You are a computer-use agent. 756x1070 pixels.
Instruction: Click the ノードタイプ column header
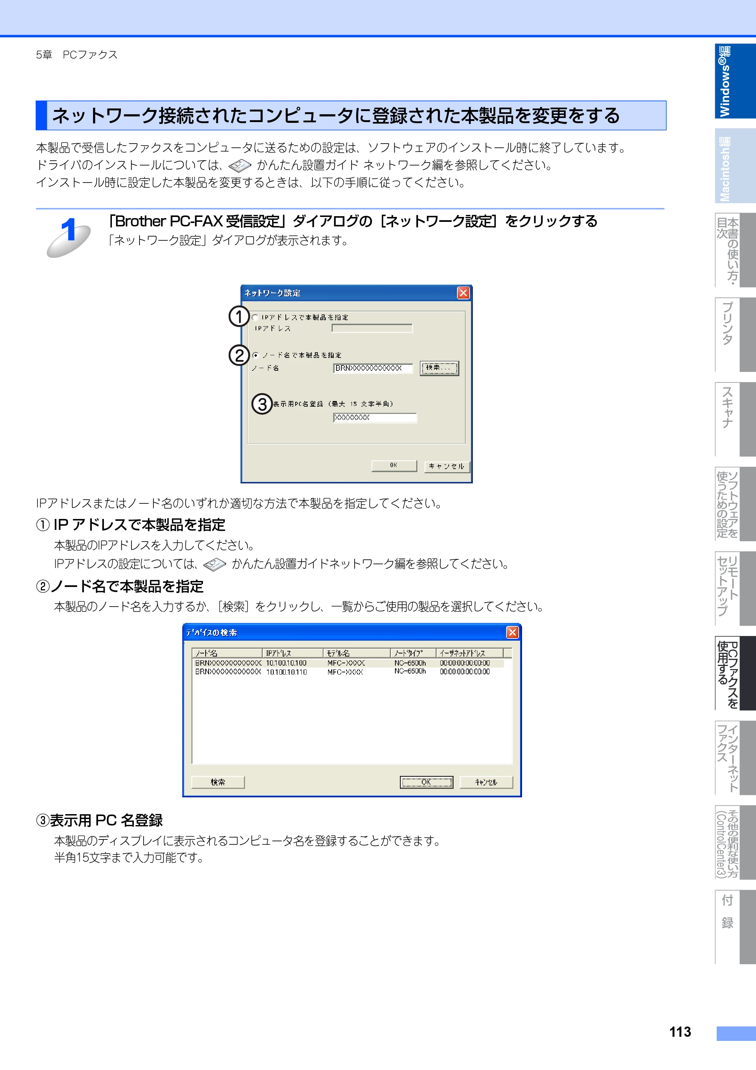pos(413,653)
